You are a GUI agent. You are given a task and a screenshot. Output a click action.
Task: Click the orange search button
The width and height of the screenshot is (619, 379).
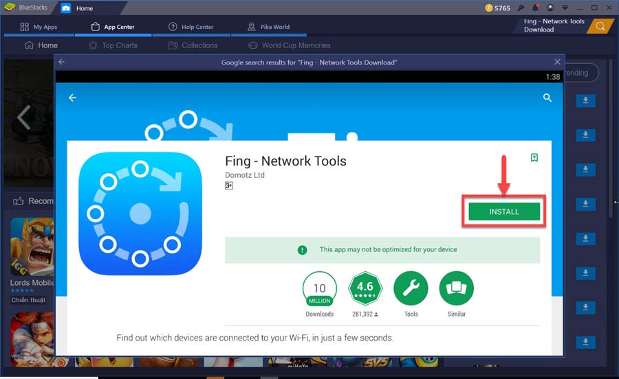point(601,26)
